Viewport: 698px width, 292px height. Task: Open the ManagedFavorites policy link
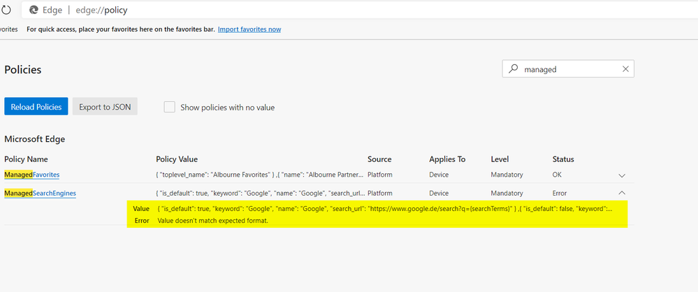32,175
